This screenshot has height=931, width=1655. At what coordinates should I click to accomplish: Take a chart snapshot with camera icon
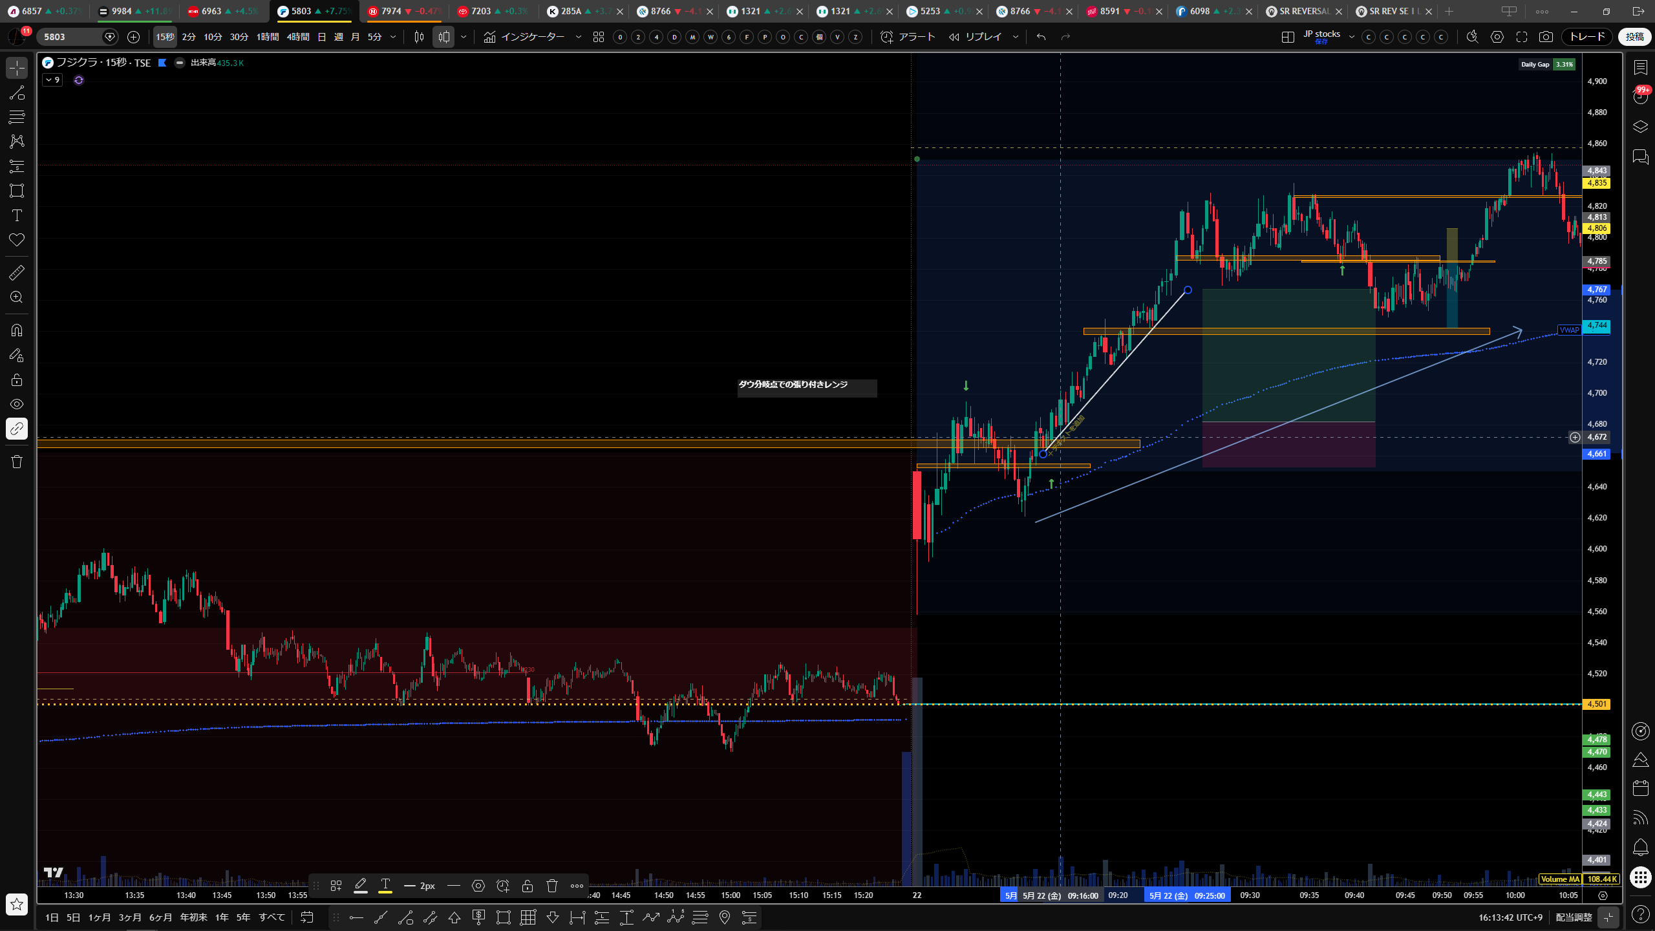tap(1546, 37)
